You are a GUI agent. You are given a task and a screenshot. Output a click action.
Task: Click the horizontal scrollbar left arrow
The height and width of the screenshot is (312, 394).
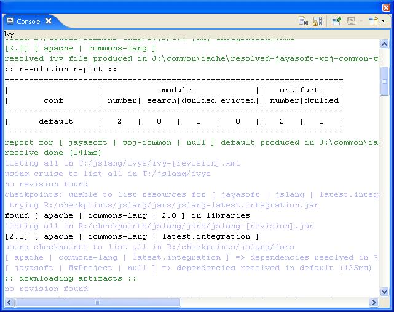pyautogui.click(x=9, y=302)
